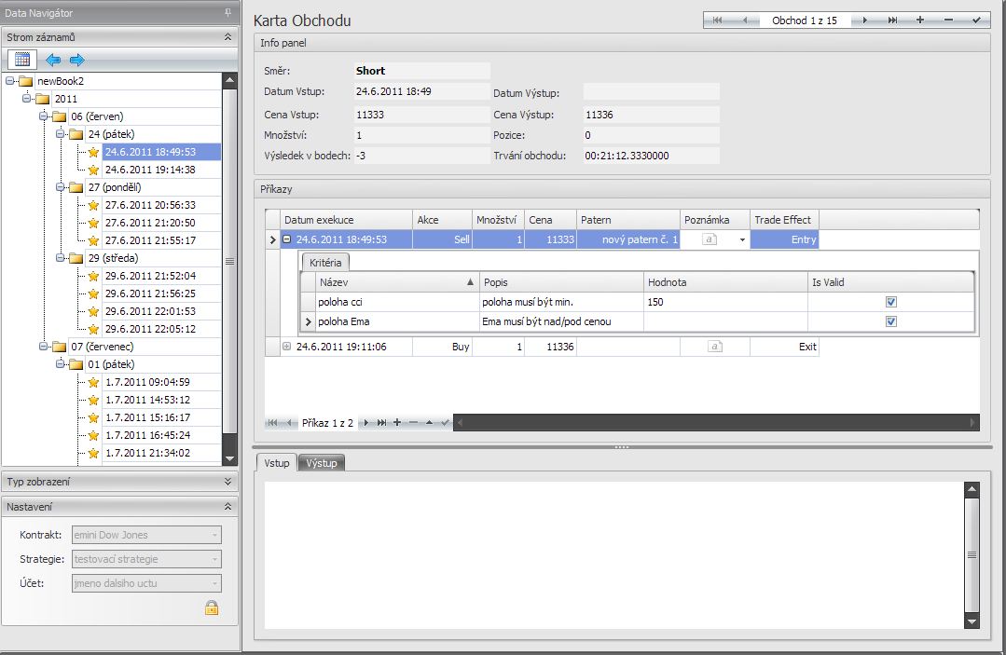Expand the Typ zobrazení panel
The image size is (1006, 655).
click(x=227, y=482)
